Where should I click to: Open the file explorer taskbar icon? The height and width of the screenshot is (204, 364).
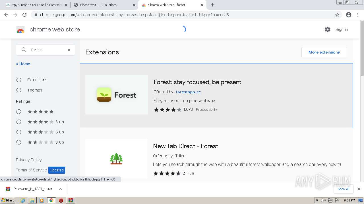click(x=32, y=200)
